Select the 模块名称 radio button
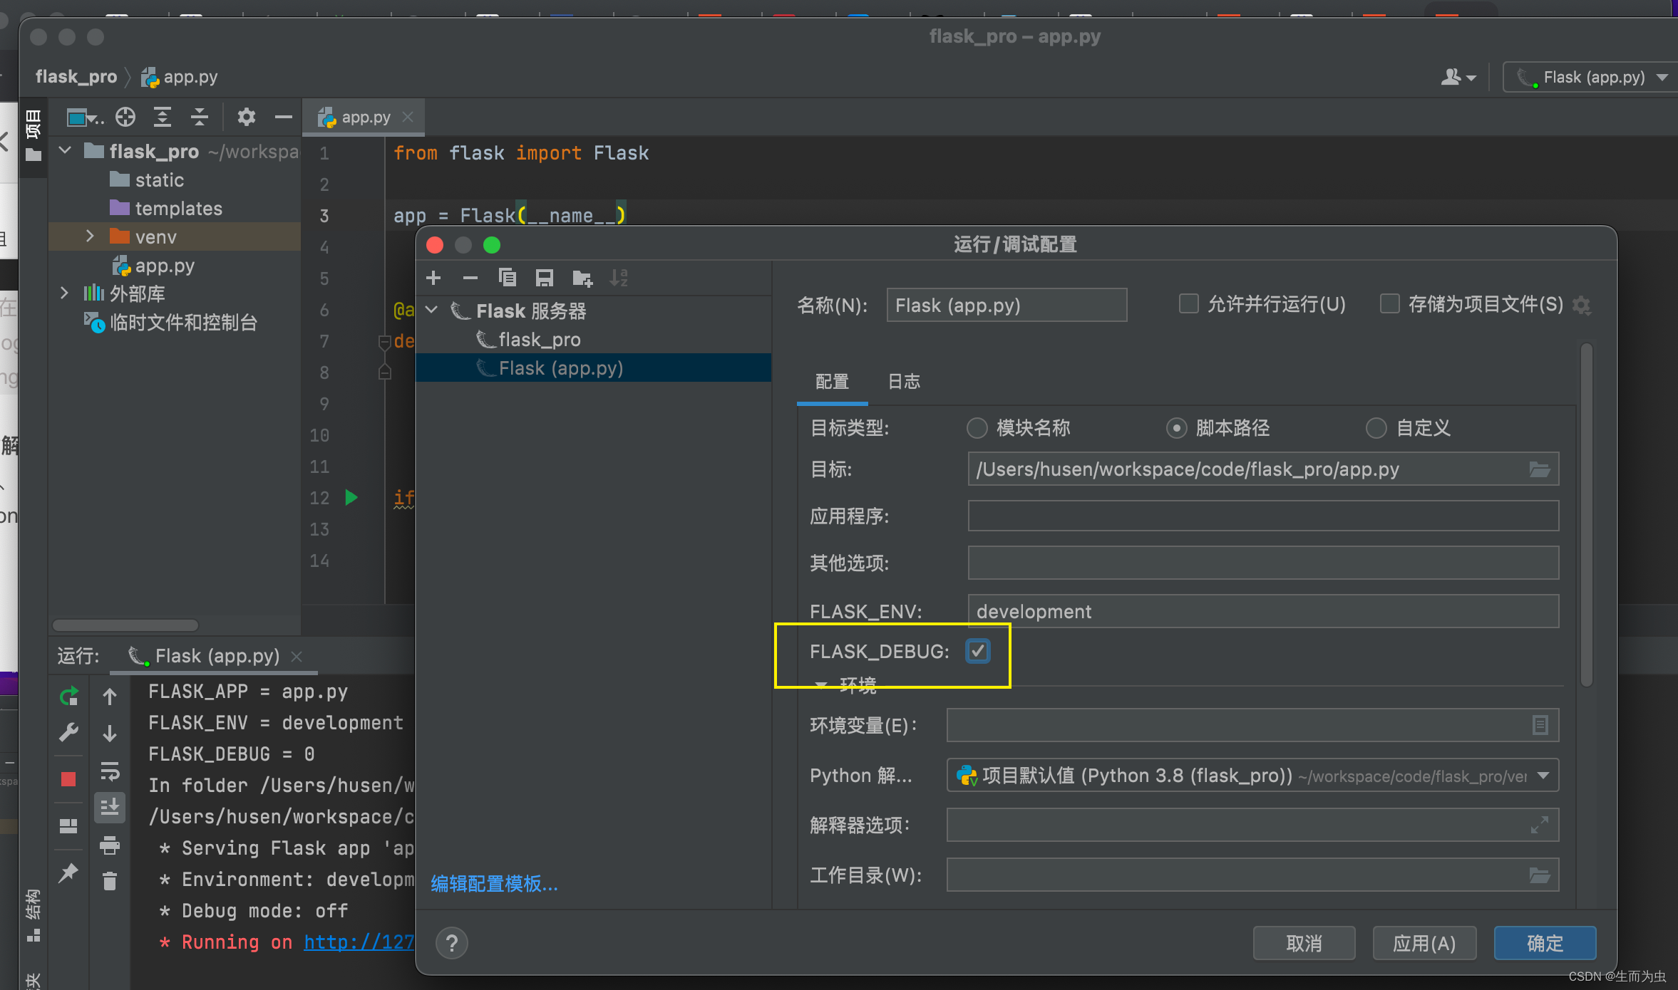 (977, 428)
